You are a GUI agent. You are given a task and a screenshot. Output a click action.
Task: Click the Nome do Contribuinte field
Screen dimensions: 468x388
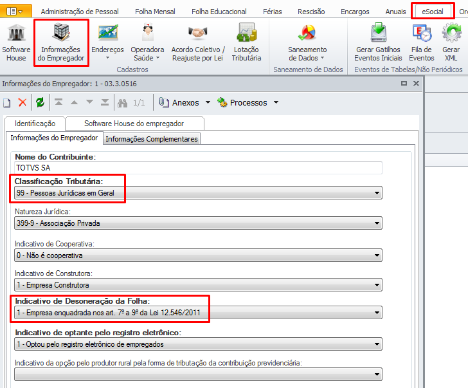coord(198,168)
